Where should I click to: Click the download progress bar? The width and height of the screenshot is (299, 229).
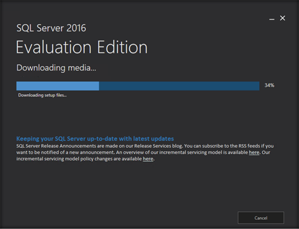138,86
